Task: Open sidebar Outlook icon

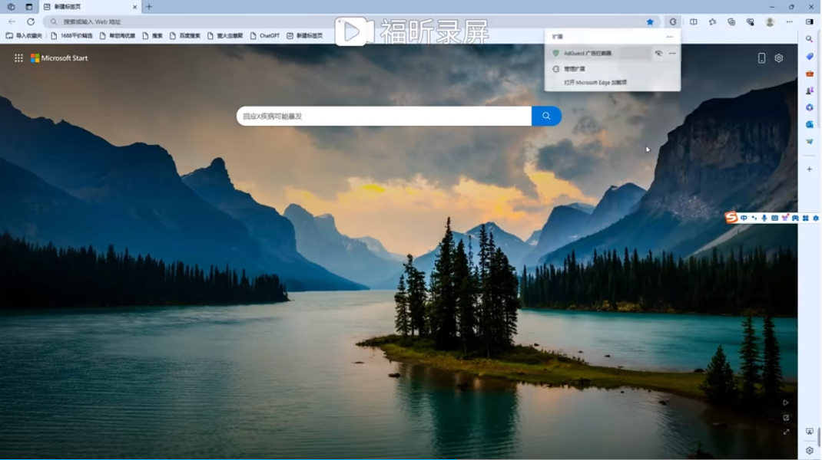Action: (810, 124)
